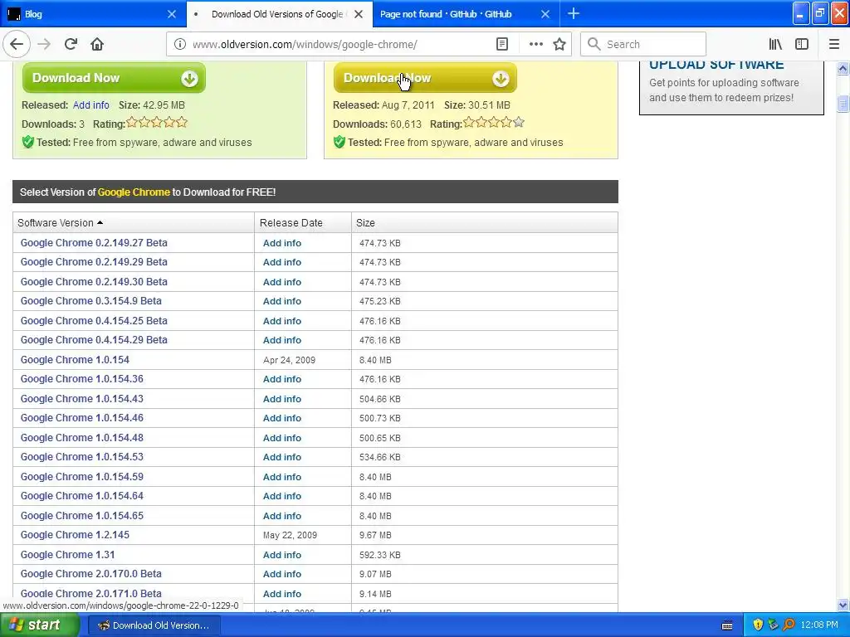Open Google Chrome 1.0.154.46 link
The image size is (850, 637).
coord(82,418)
